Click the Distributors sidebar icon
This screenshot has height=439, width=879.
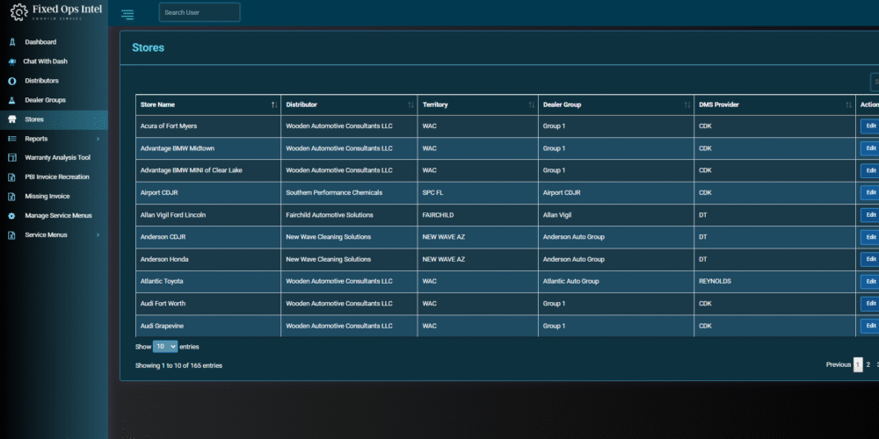11,81
